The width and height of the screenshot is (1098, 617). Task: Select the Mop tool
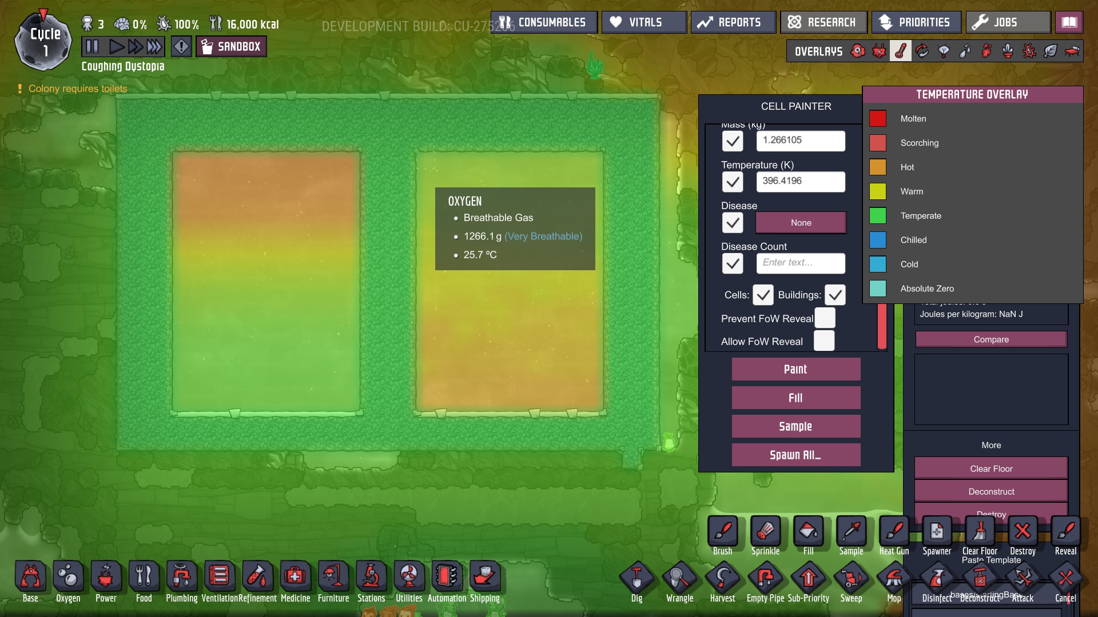click(x=894, y=579)
